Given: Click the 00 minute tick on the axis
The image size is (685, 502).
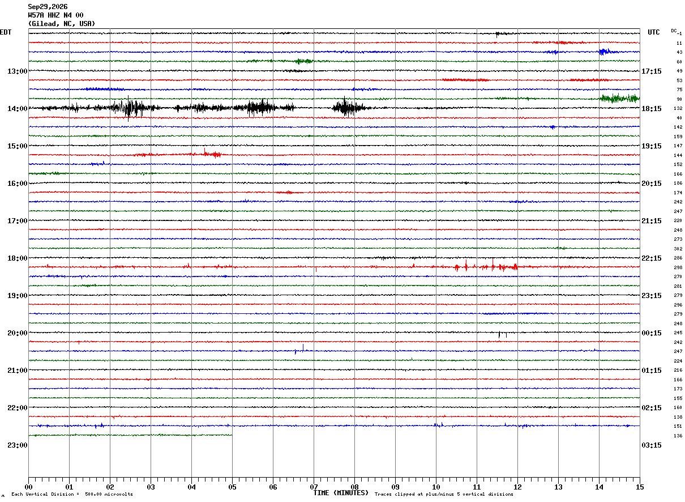Looking at the screenshot, I should [28, 487].
